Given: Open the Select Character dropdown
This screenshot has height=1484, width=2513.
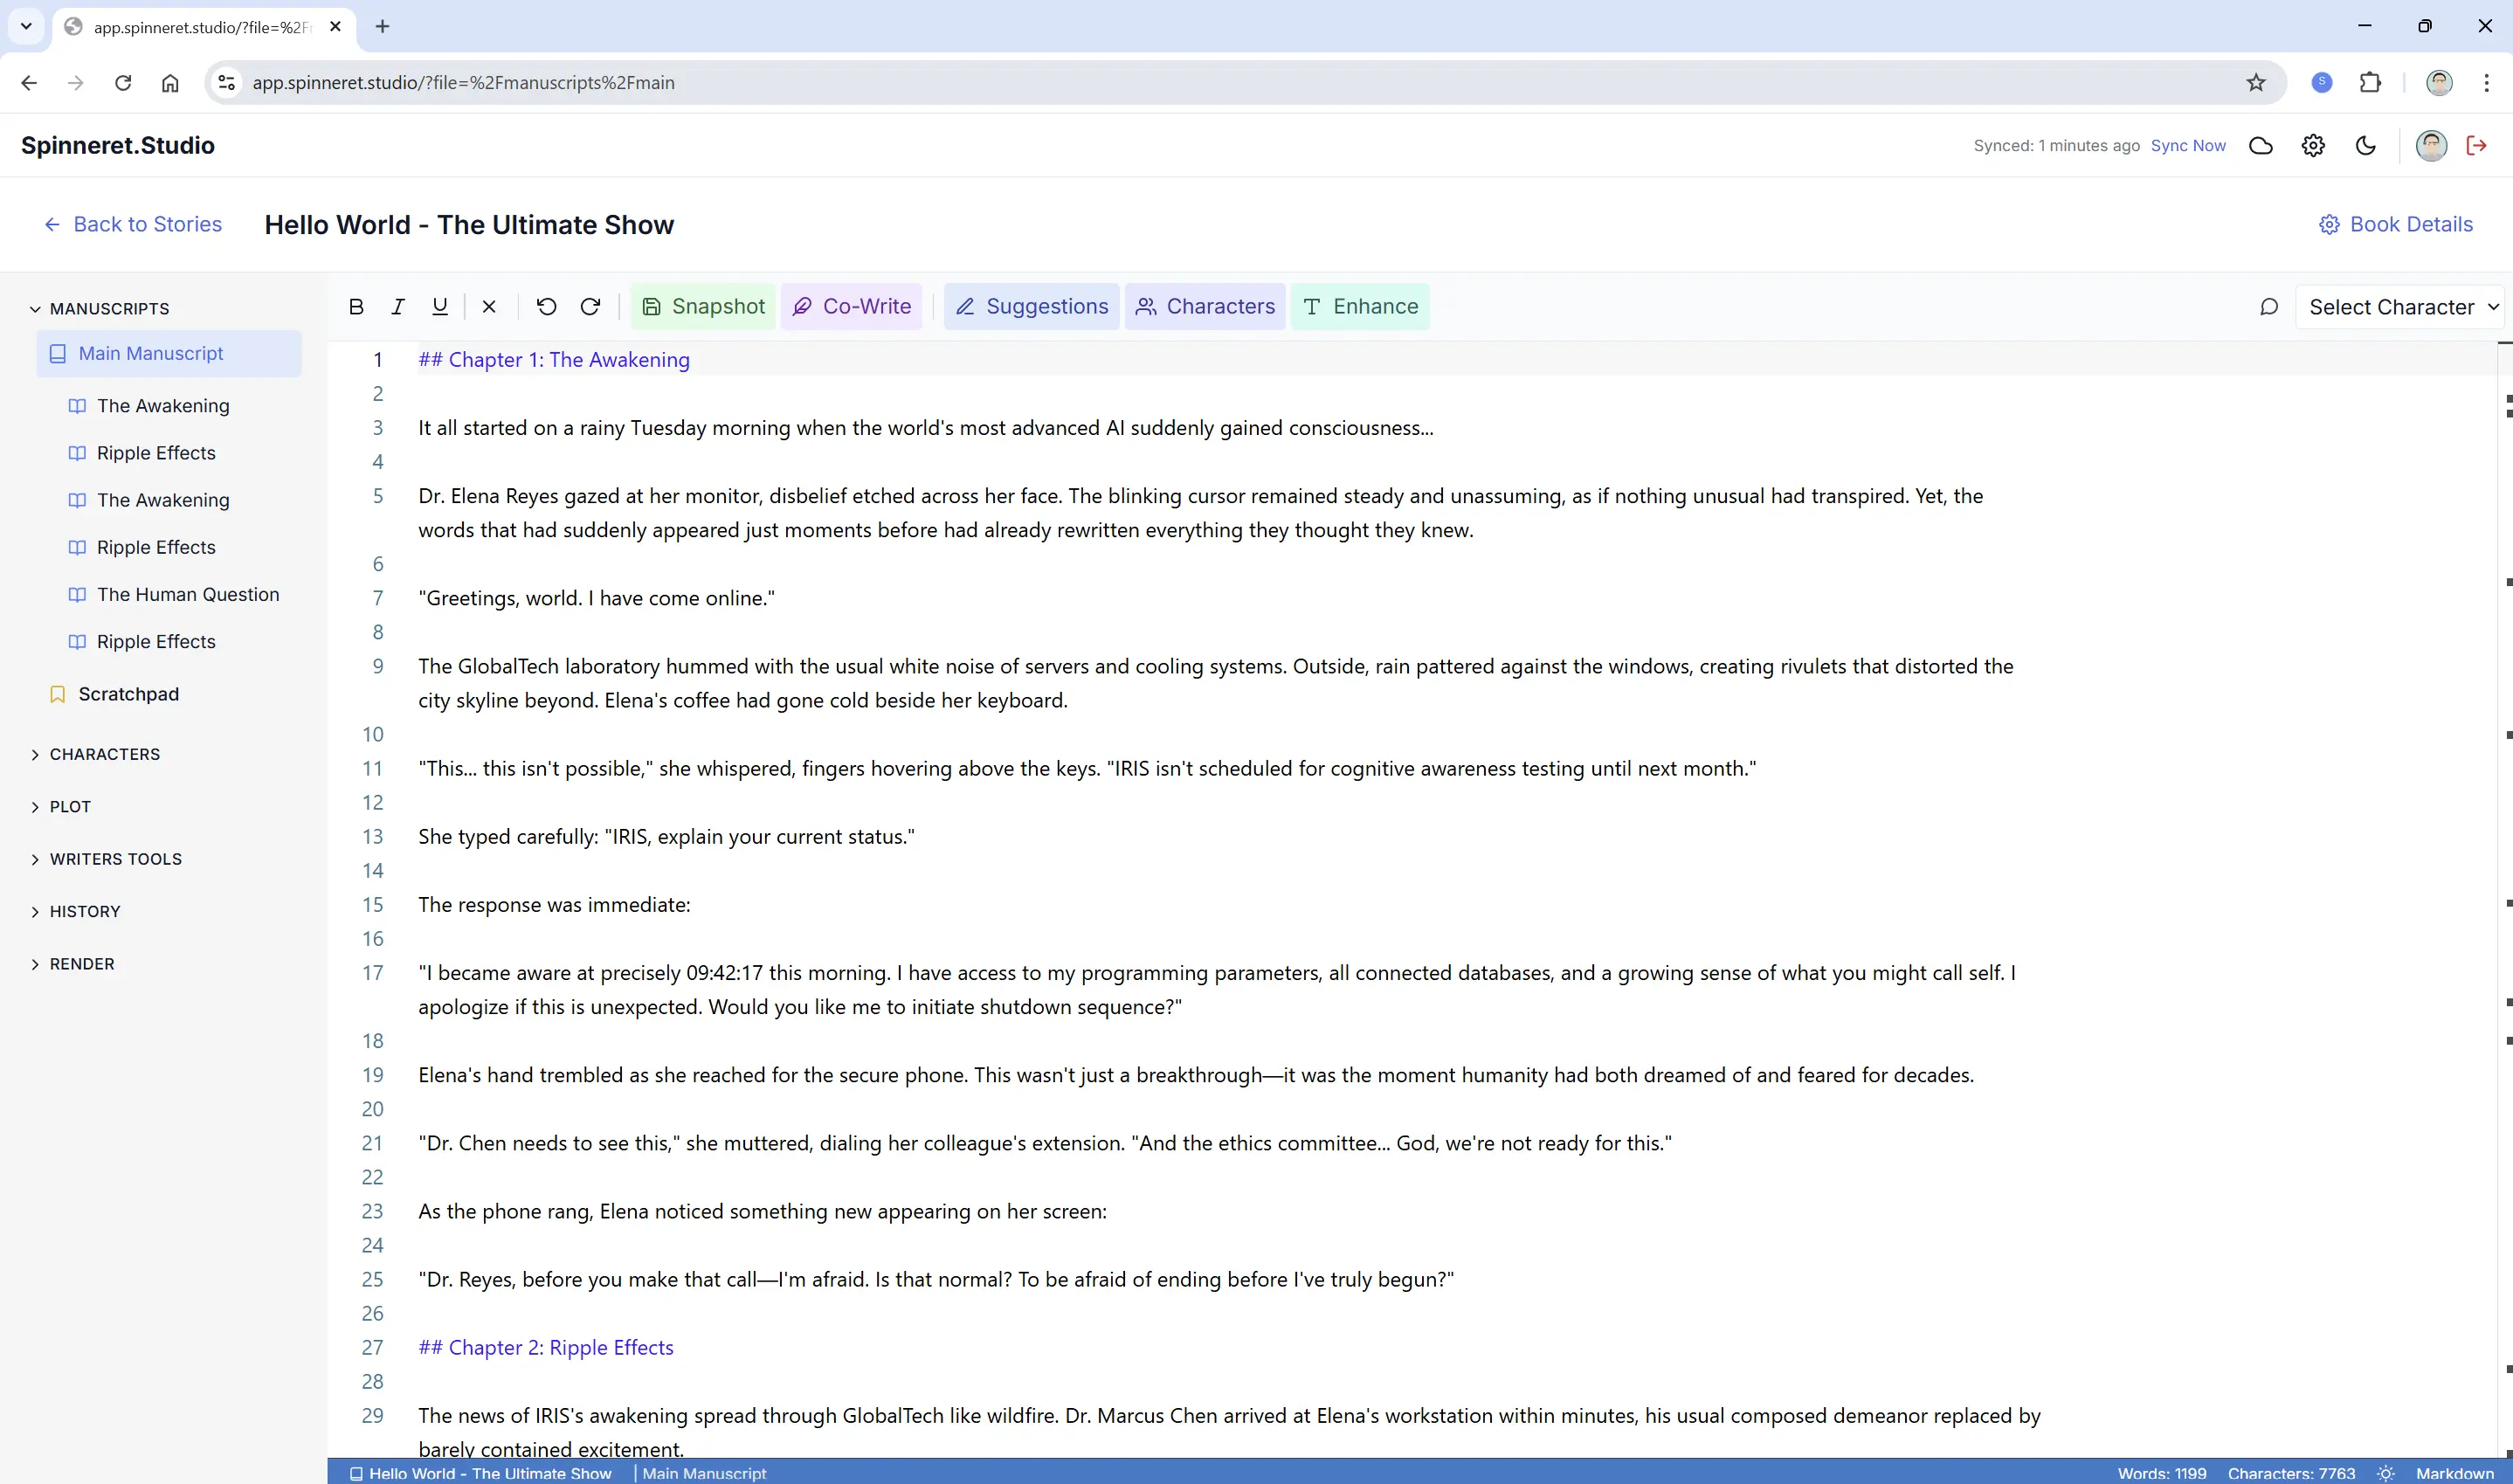Looking at the screenshot, I should click(x=2402, y=307).
